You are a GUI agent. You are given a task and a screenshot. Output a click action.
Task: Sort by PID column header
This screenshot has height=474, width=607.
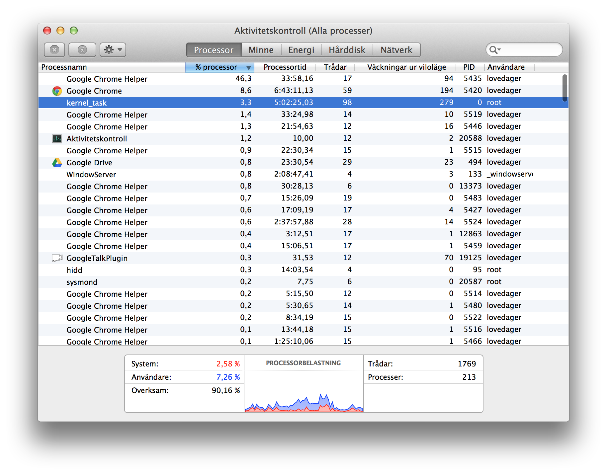pyautogui.click(x=469, y=67)
